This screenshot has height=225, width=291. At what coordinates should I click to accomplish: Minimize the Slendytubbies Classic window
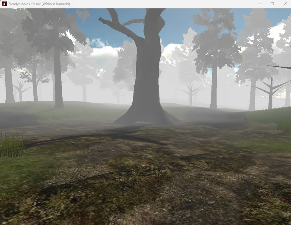pyautogui.click(x=259, y=4)
